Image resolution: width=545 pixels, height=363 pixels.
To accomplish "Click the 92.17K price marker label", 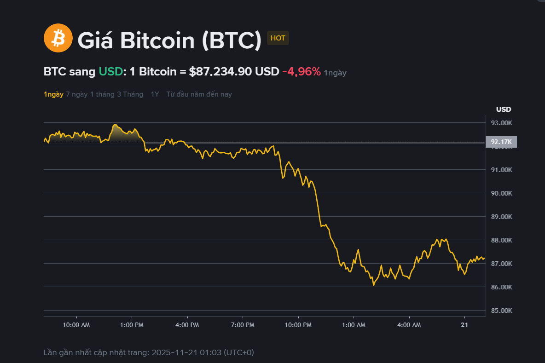I will click(501, 142).
